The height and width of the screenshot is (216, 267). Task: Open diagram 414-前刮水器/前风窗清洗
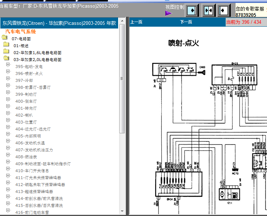(39, 198)
